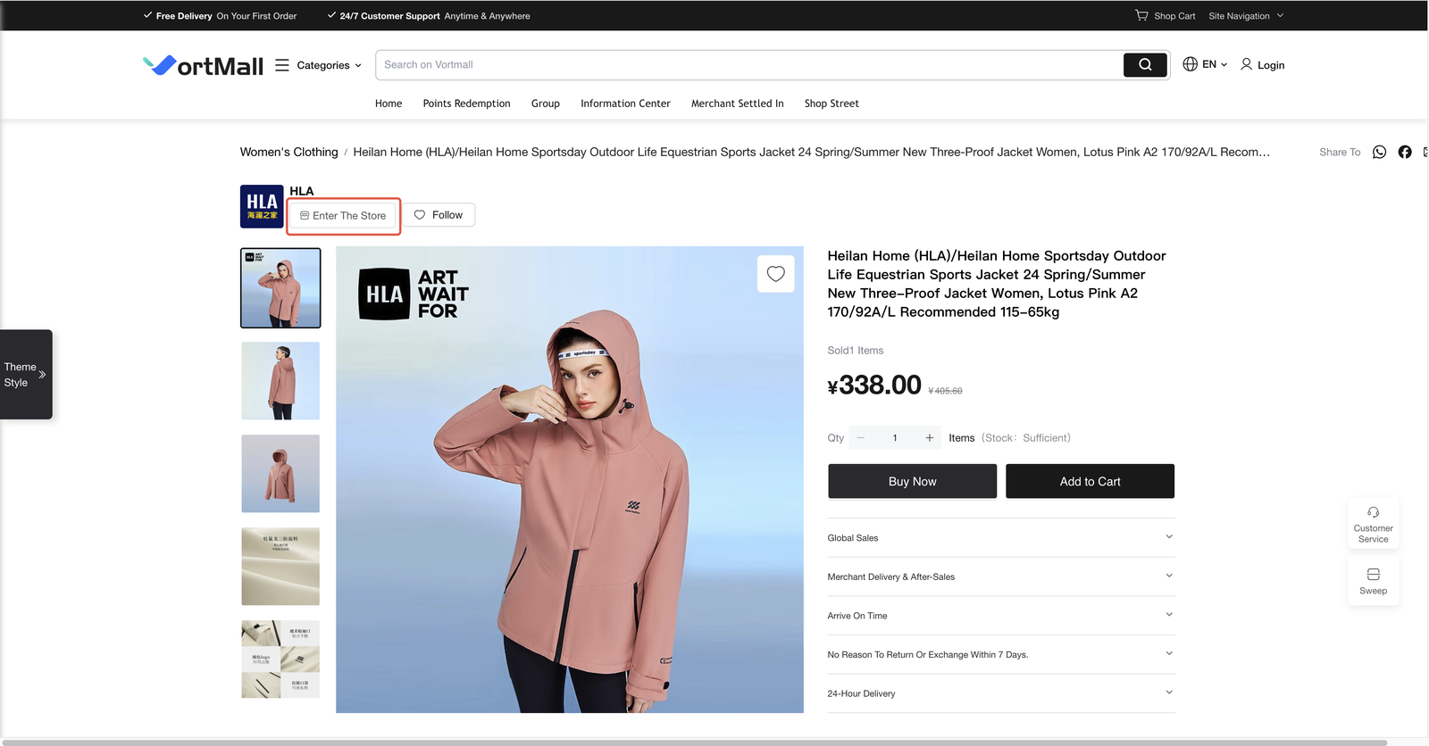This screenshot has height=746, width=1429.
Task: Follow the HLA store
Action: pos(439,215)
